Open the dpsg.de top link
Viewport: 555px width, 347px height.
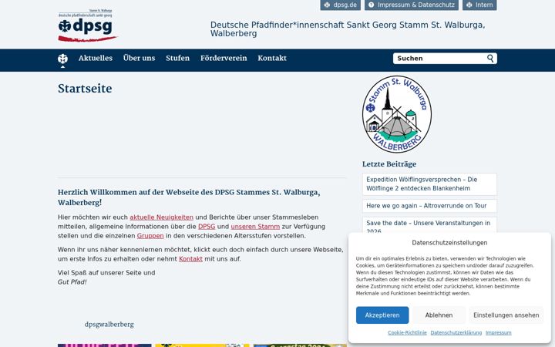coord(341,5)
